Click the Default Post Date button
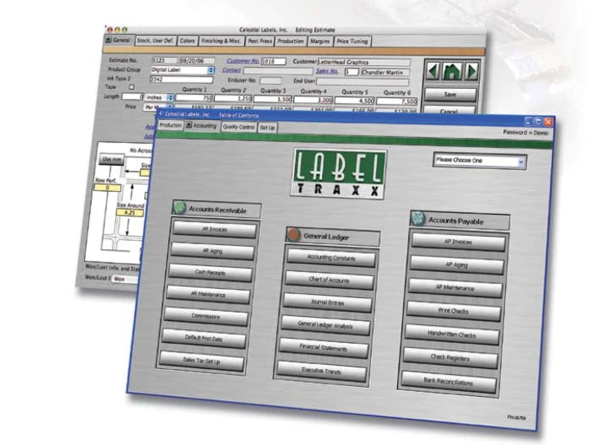613x445 pixels. [204, 338]
